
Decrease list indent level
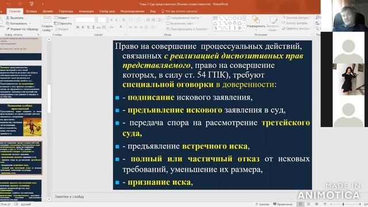coord(148,20)
